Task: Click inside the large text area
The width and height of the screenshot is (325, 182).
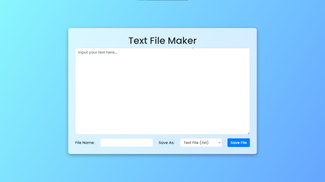Action: [x=162, y=95]
